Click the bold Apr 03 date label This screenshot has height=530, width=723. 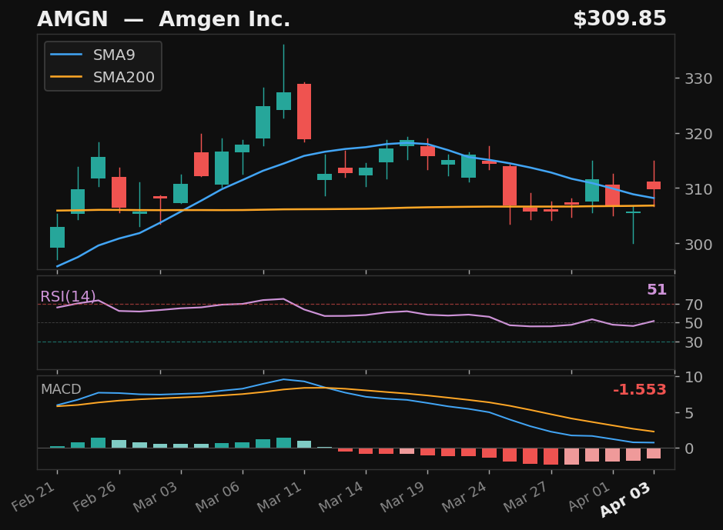[x=626, y=499]
